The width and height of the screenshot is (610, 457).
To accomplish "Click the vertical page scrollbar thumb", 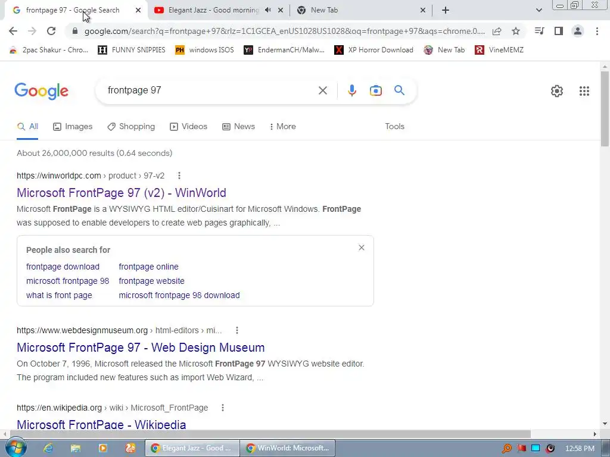I will click(x=605, y=109).
